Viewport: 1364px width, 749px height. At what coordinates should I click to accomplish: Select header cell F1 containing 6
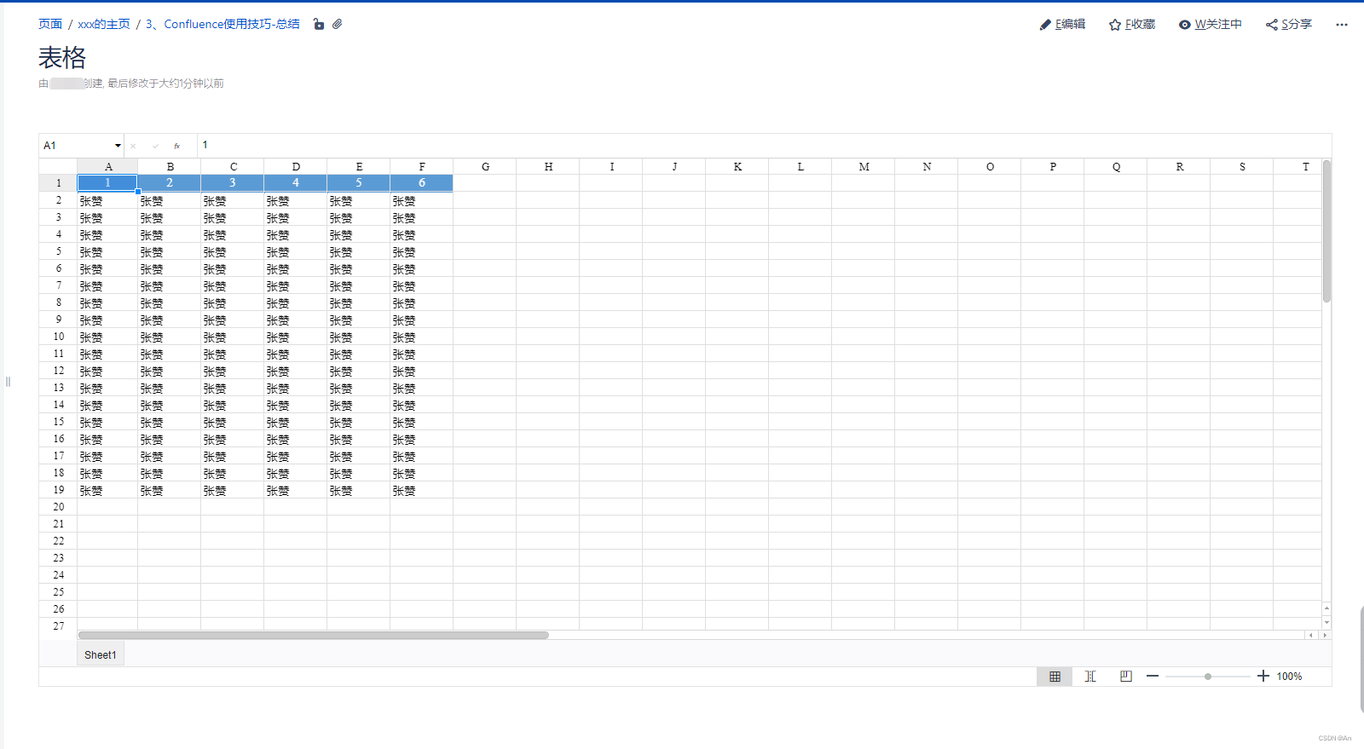pos(422,183)
